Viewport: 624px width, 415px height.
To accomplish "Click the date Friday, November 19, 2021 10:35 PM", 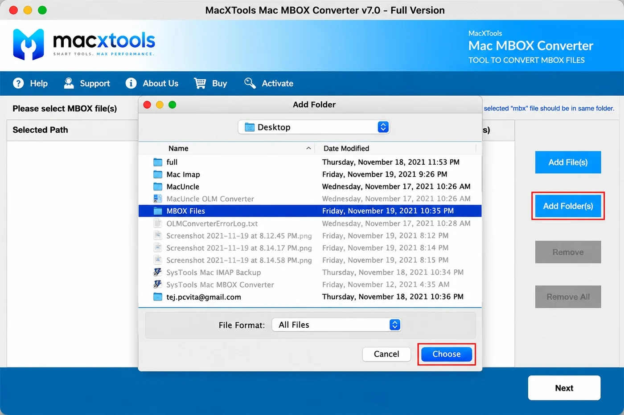I will 388,211.
